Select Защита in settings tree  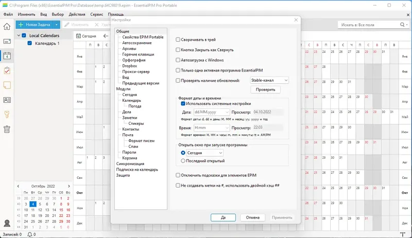pos(123,175)
